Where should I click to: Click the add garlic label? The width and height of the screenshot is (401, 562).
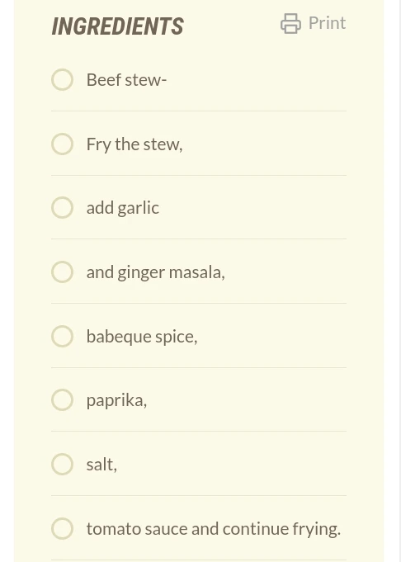123,208
